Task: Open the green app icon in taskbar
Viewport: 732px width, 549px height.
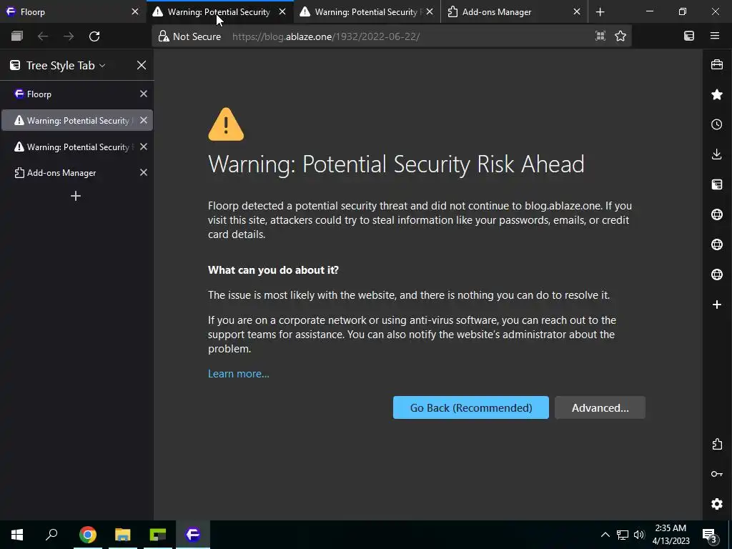Action: point(158,534)
